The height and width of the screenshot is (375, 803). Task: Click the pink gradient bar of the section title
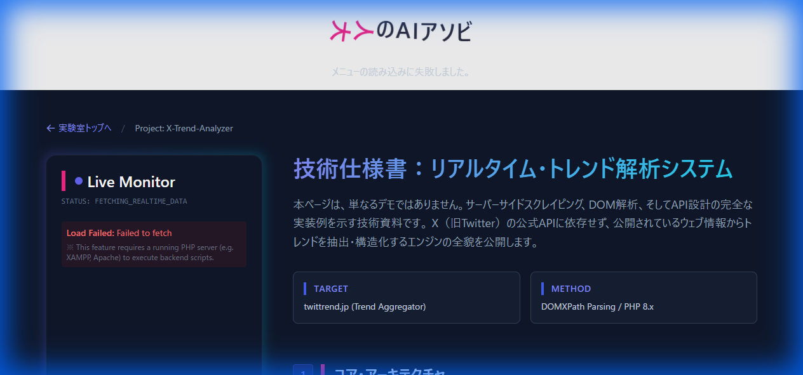click(323, 372)
